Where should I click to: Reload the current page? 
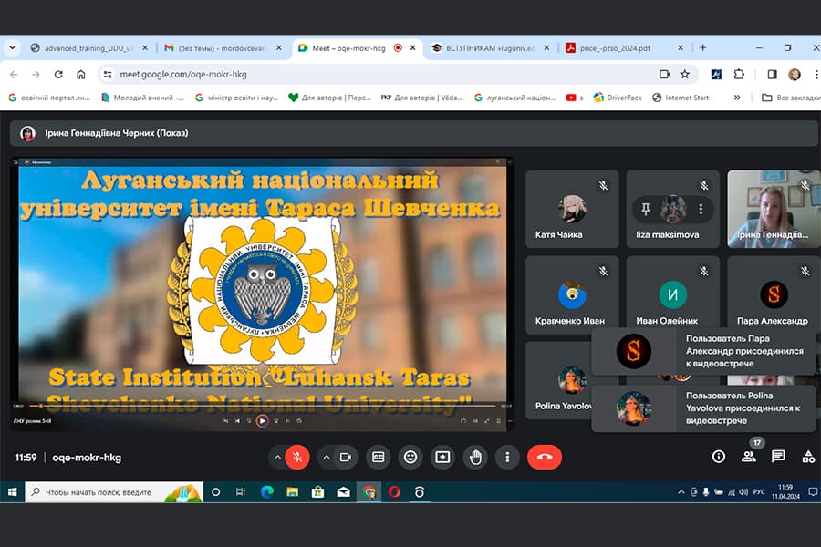(58, 75)
